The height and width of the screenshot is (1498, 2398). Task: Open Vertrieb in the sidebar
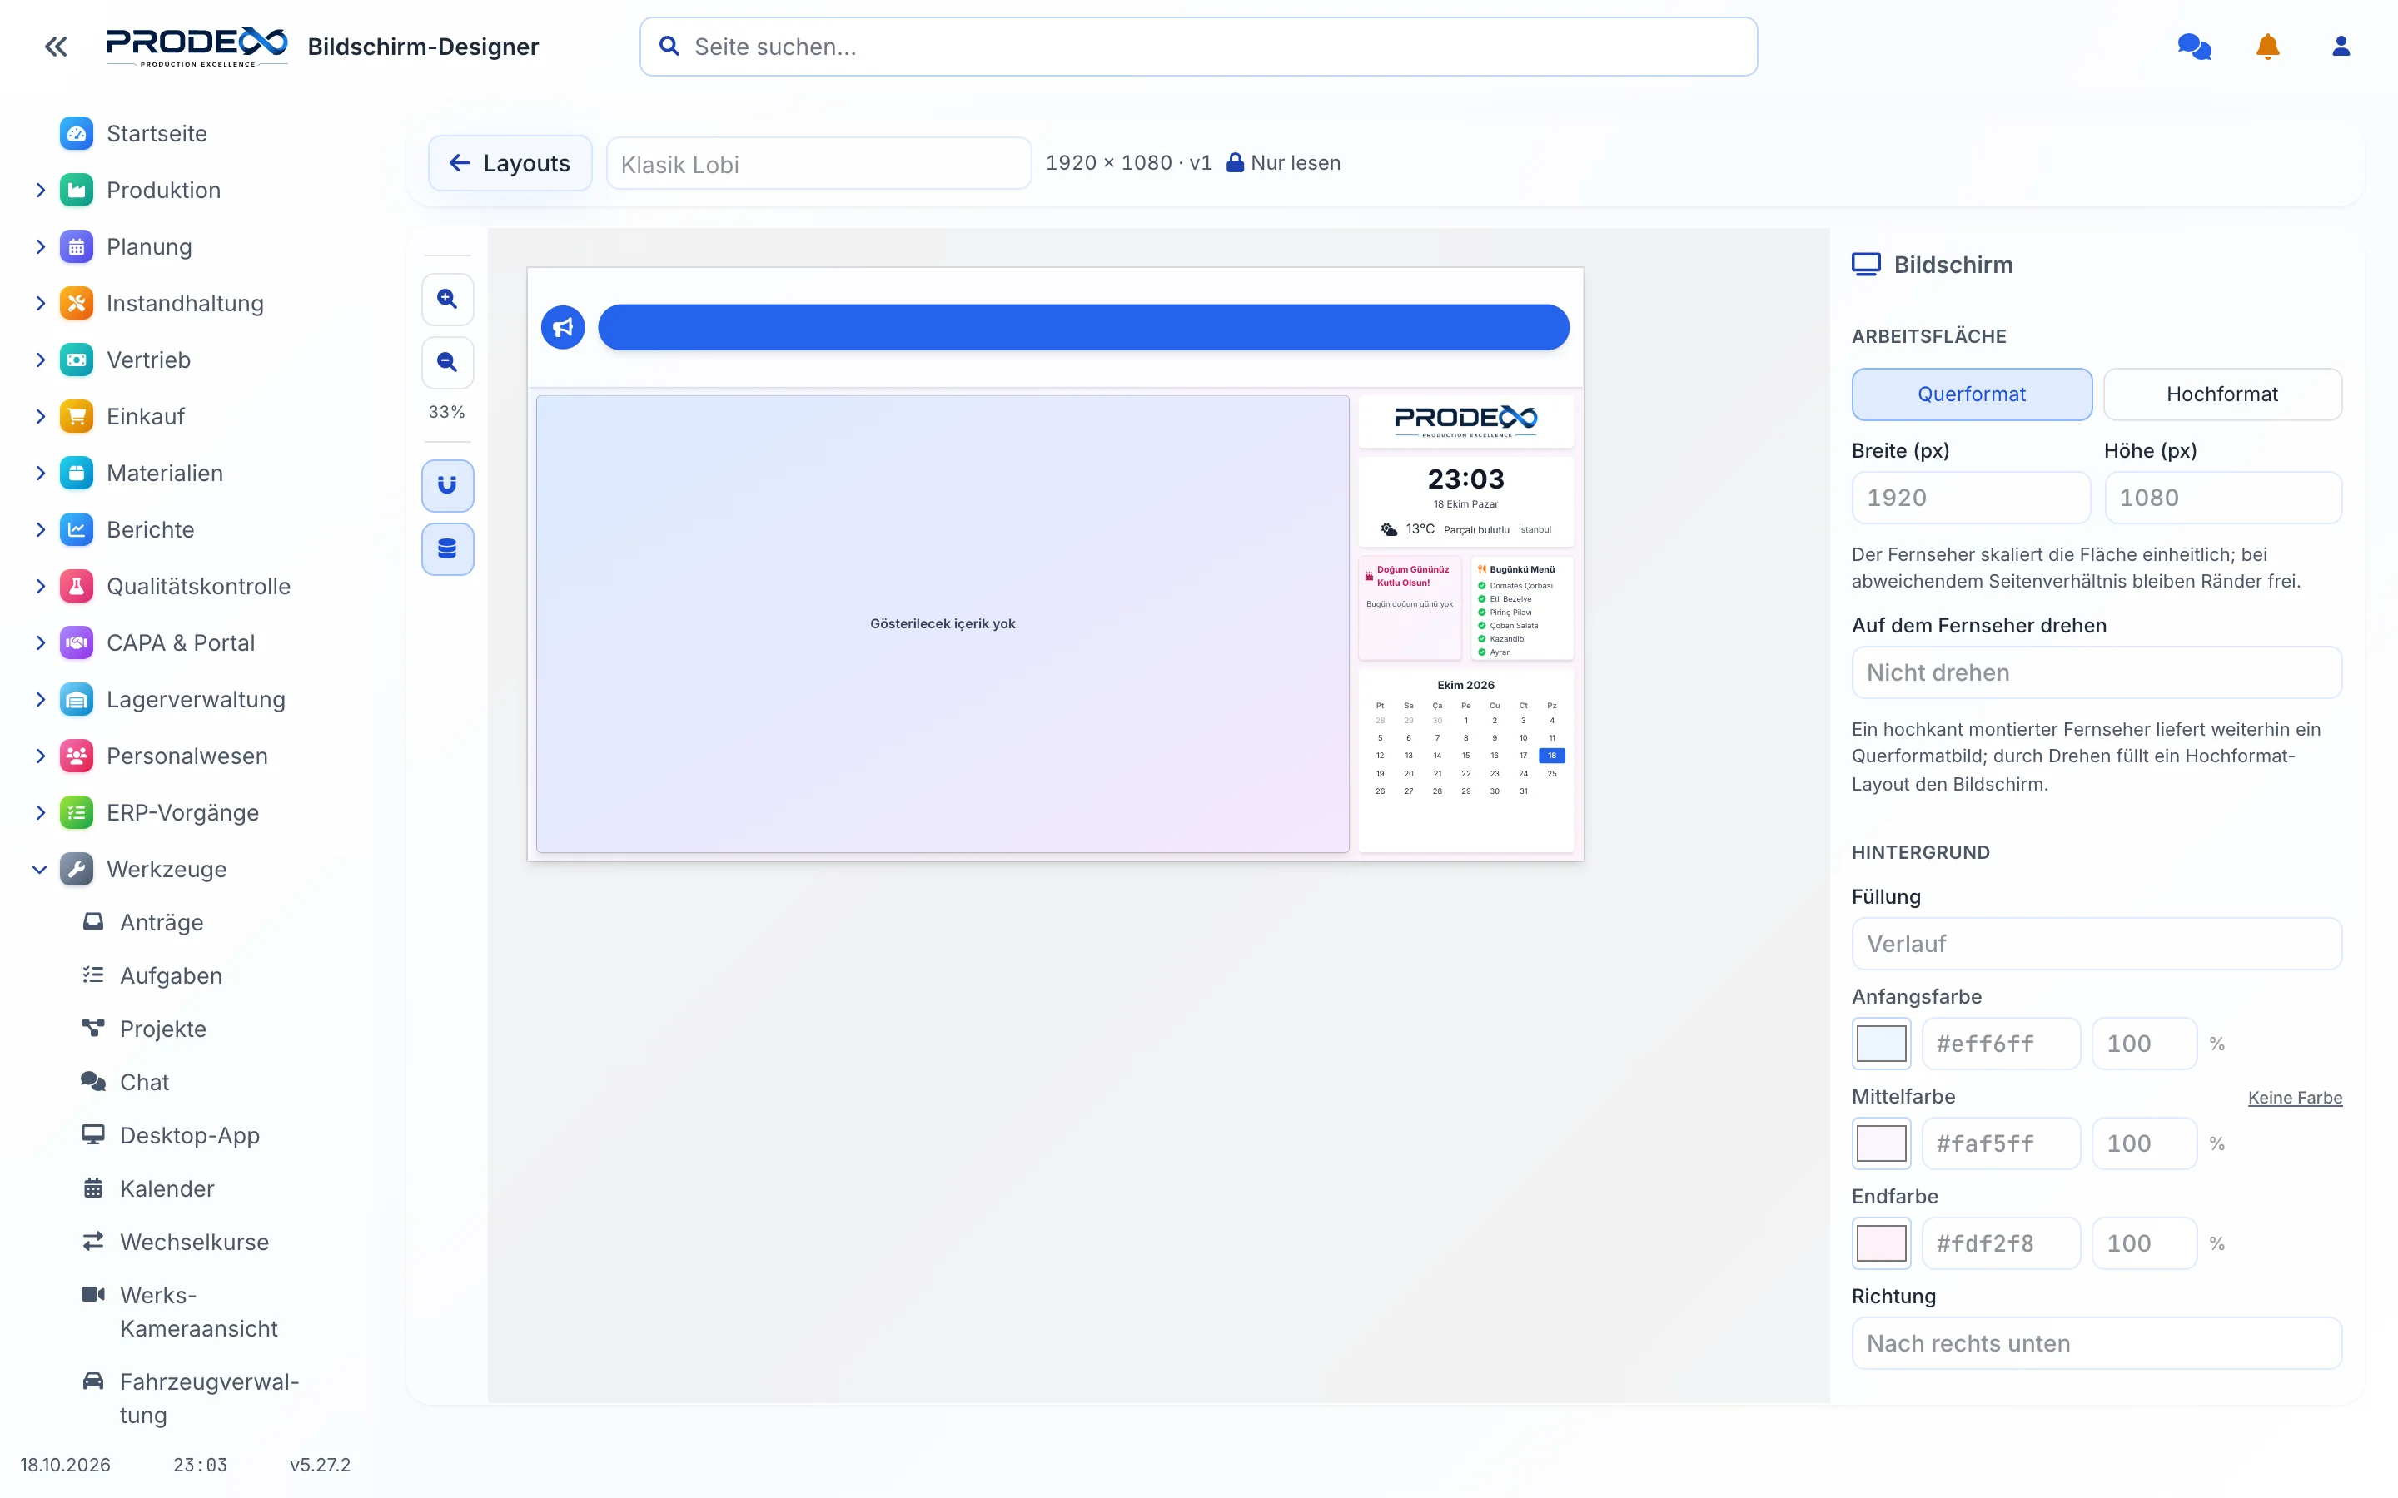point(149,360)
